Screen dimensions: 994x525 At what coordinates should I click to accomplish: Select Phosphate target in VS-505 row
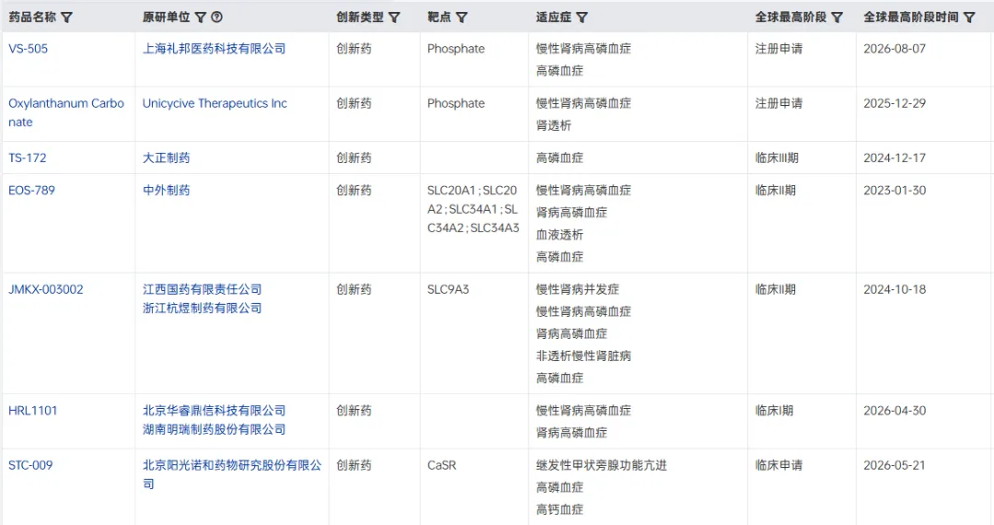click(456, 49)
